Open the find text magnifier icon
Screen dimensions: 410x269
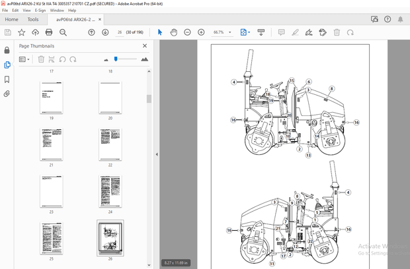click(63, 32)
